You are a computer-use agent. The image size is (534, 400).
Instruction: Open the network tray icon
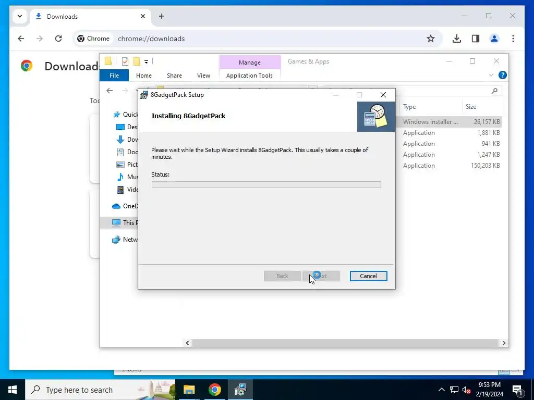tap(454, 390)
